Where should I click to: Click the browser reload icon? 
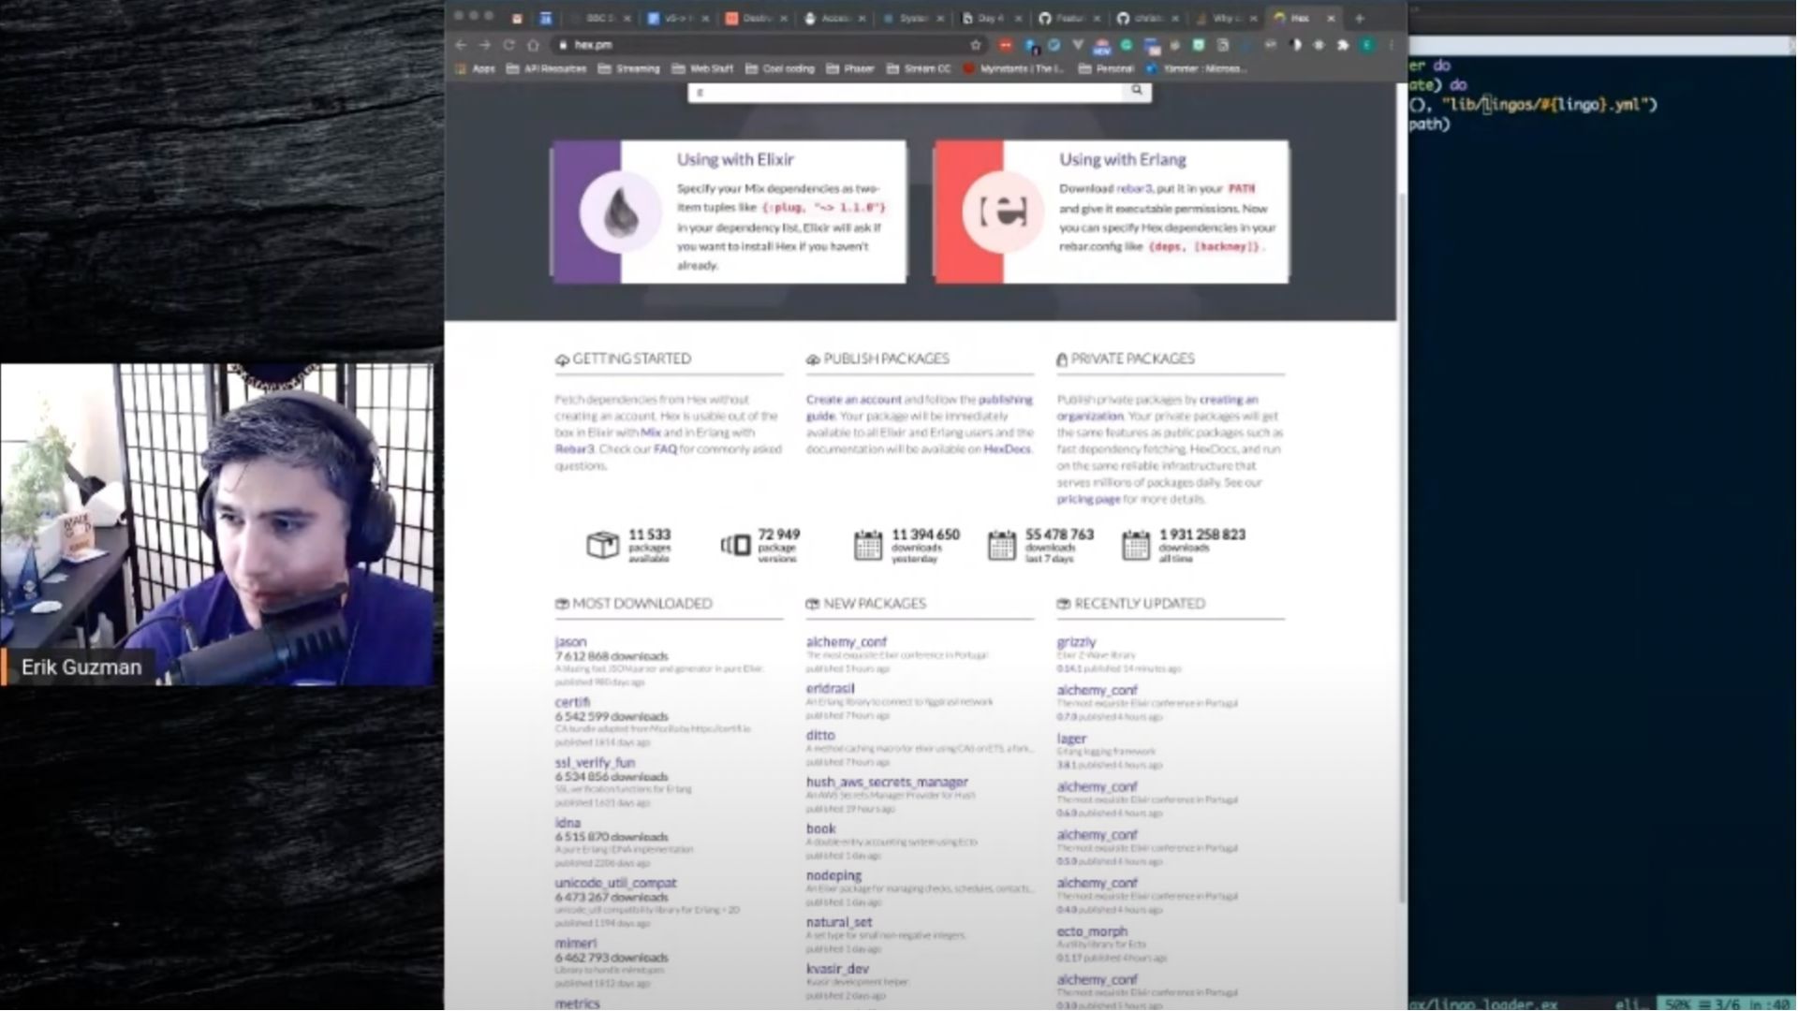pos(508,45)
